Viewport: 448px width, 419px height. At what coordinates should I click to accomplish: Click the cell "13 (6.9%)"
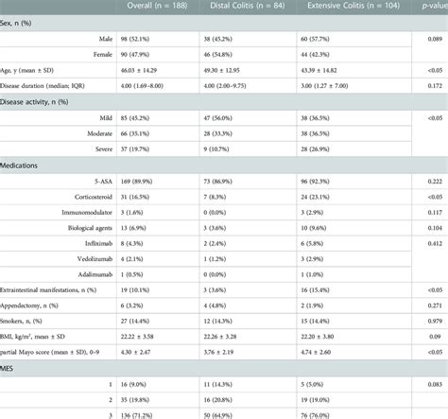coord(133,228)
